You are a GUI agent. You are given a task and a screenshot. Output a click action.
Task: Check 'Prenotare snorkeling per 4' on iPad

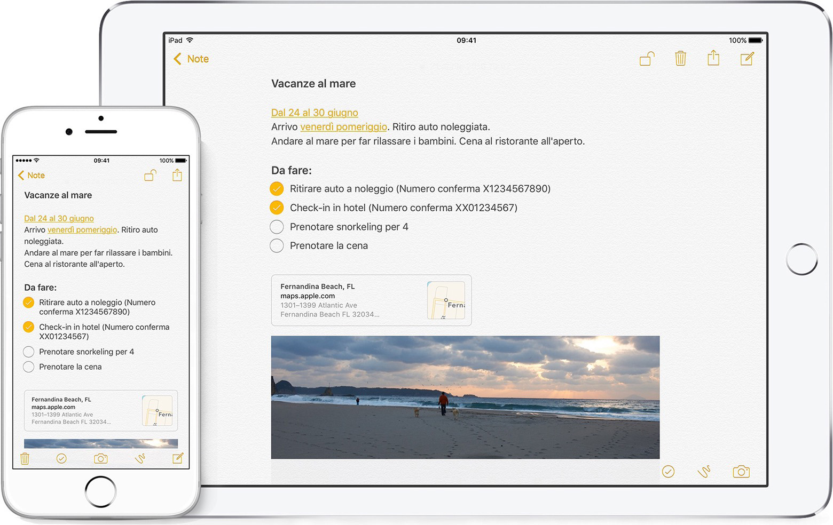pyautogui.click(x=277, y=227)
